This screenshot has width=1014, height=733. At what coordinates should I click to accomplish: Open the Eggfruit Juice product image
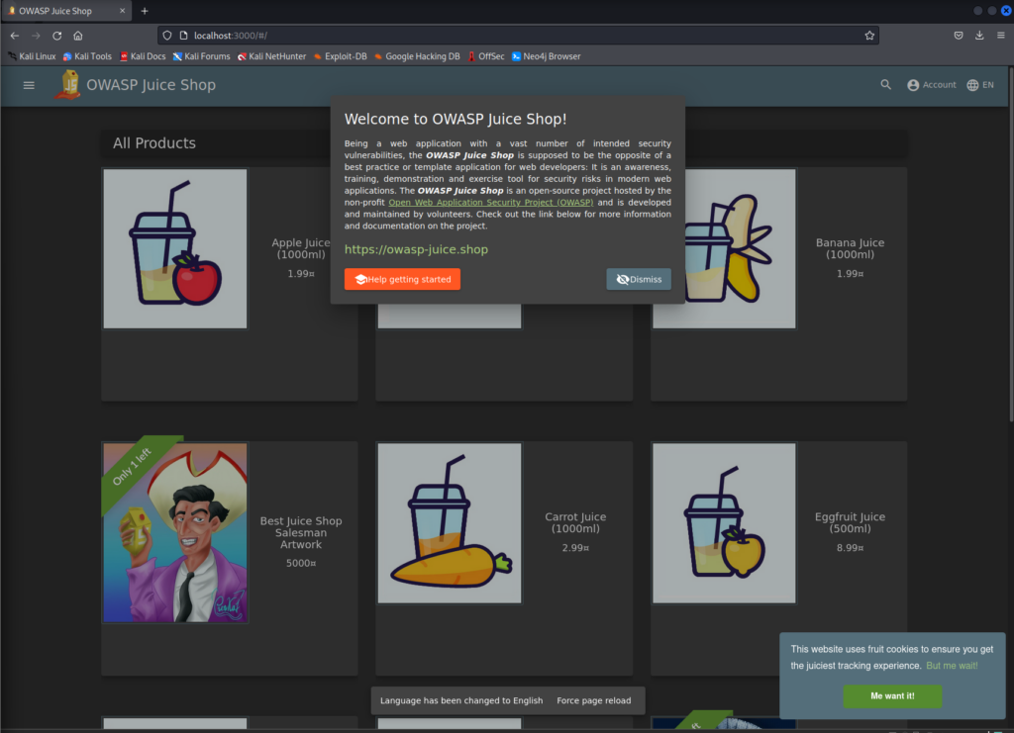pyautogui.click(x=724, y=523)
